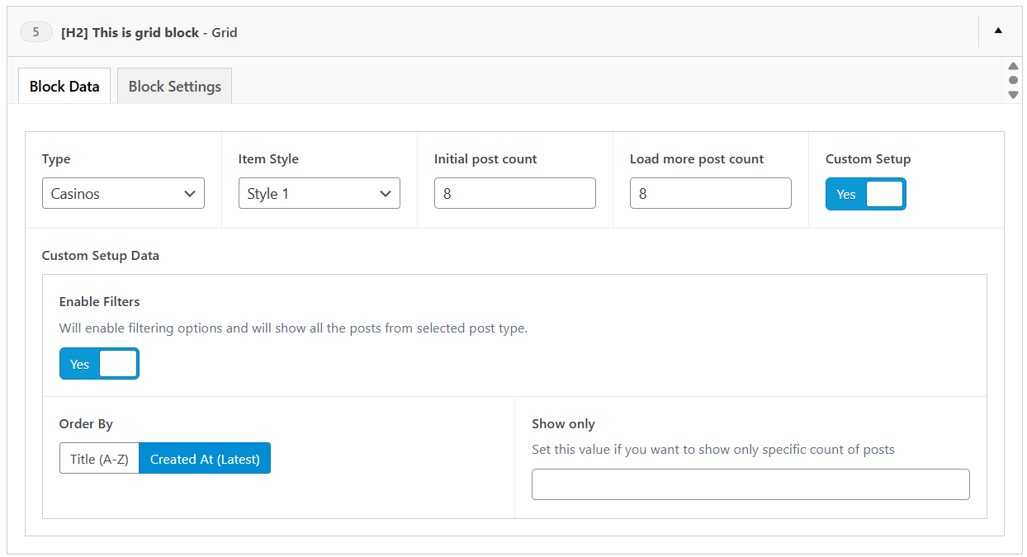Open the Type dropdown showing Casinos
The height and width of the screenshot is (557, 1027).
coord(123,194)
